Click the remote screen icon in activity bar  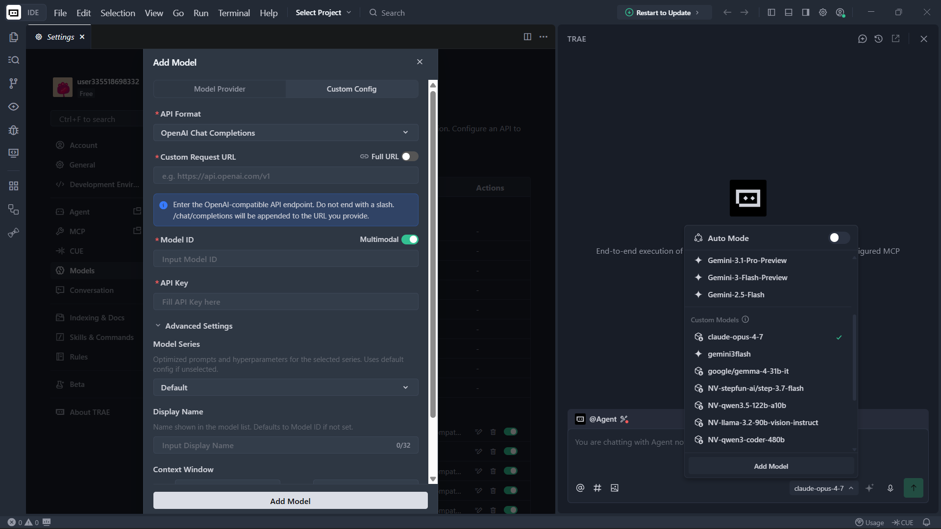tap(14, 153)
